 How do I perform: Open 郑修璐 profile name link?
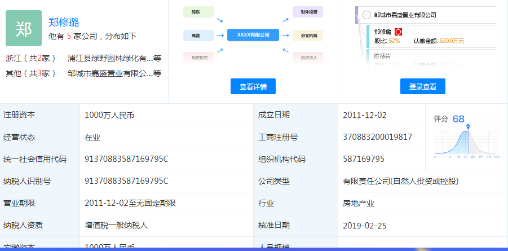coord(64,23)
